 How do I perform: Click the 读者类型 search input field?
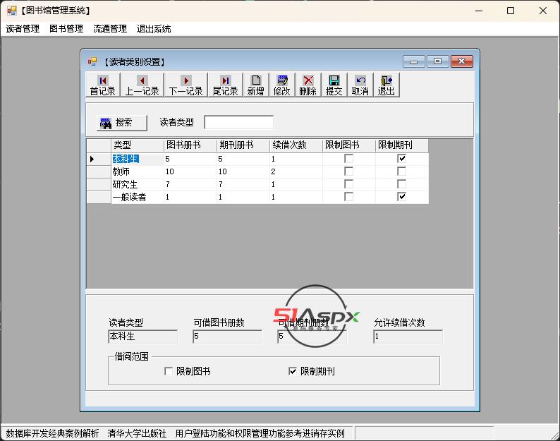[238, 122]
